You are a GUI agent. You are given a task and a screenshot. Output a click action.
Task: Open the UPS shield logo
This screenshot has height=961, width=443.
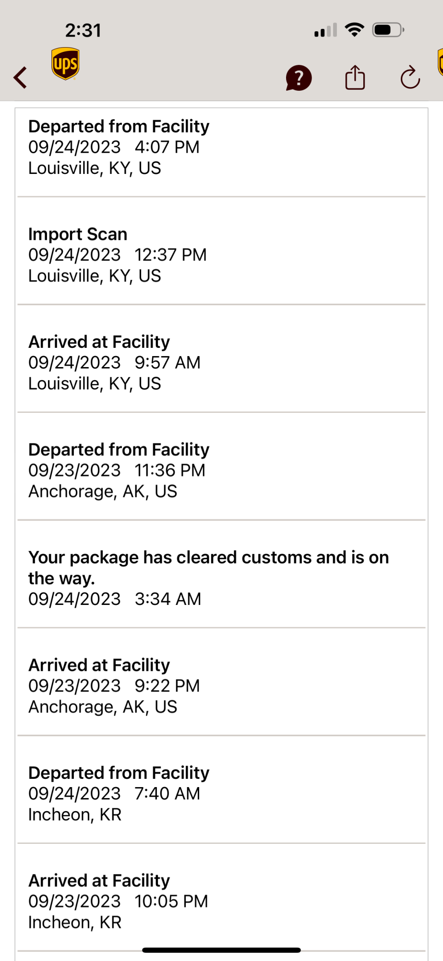click(65, 63)
